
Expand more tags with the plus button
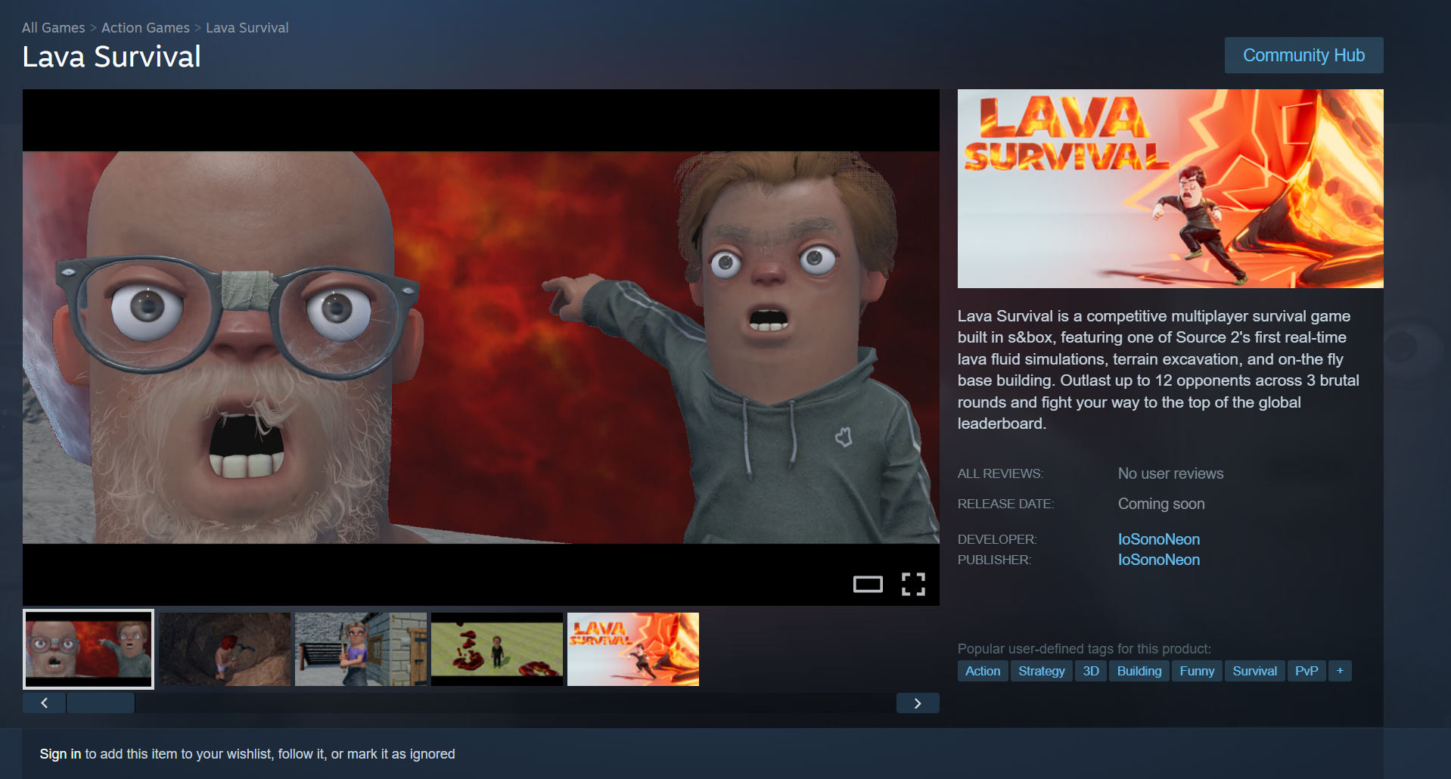(1340, 671)
